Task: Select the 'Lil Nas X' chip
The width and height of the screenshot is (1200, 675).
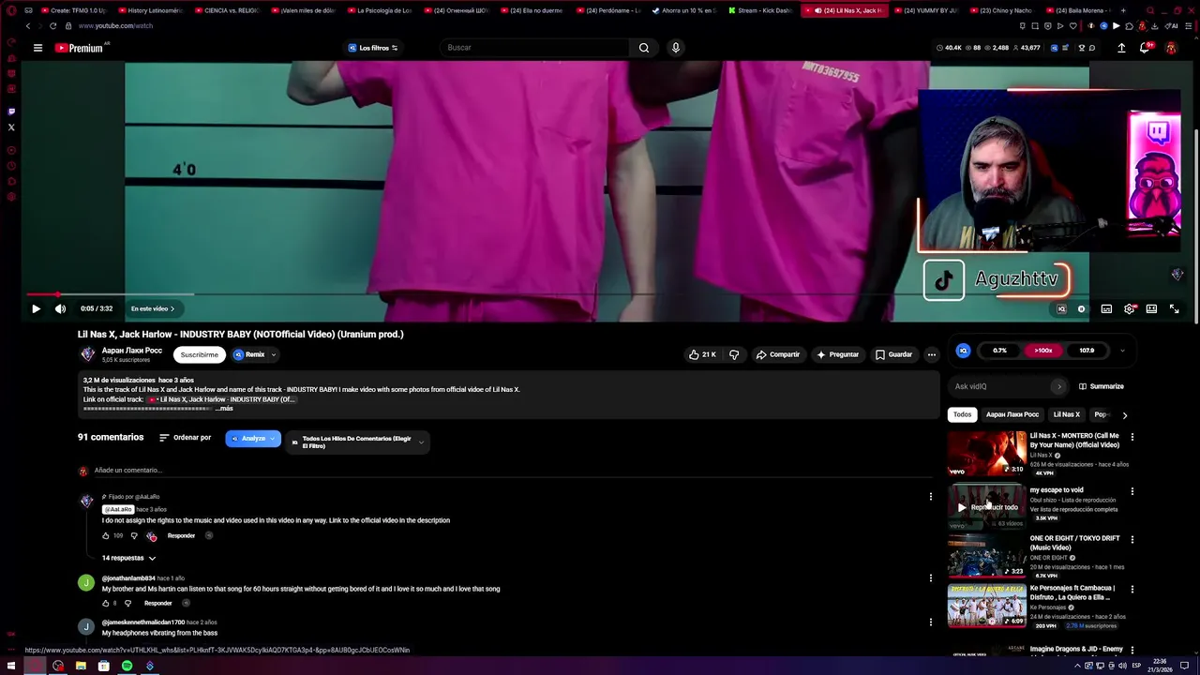Action: (1066, 414)
